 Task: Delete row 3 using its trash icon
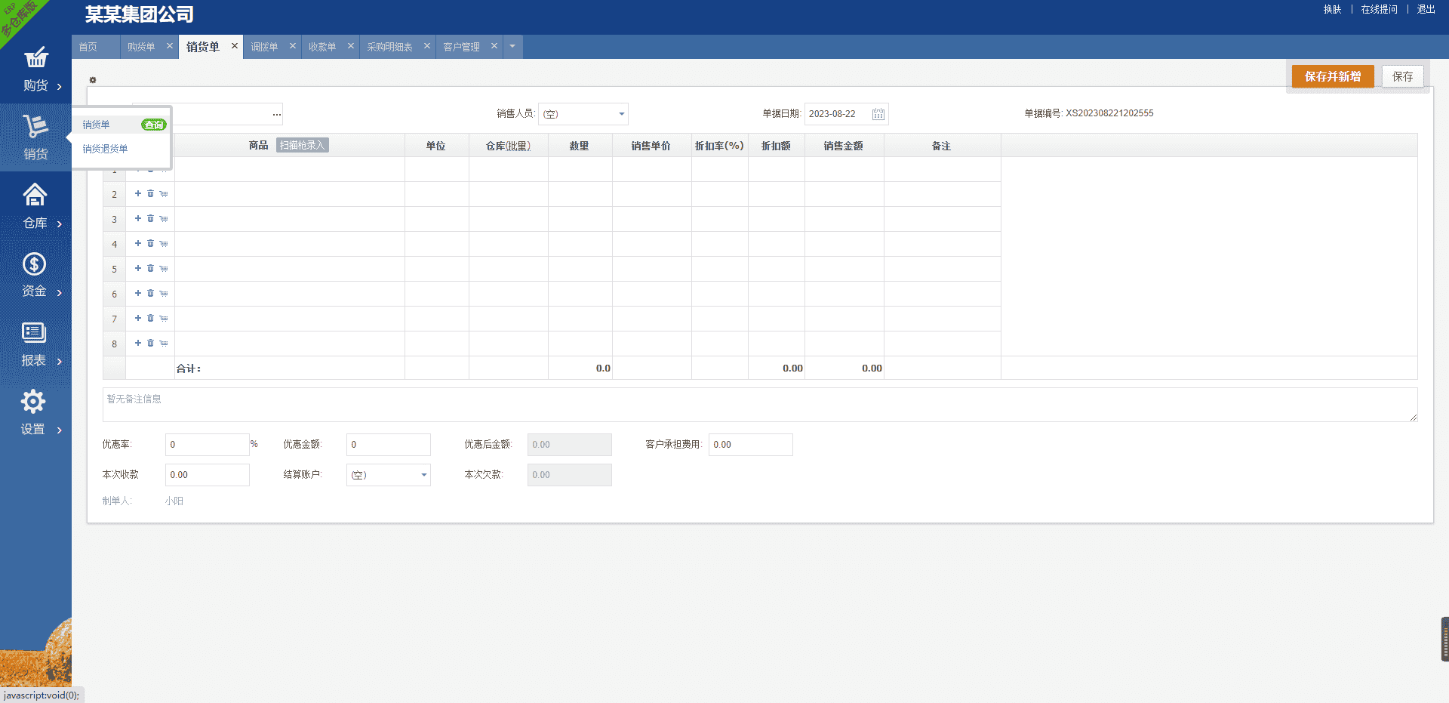[150, 218]
